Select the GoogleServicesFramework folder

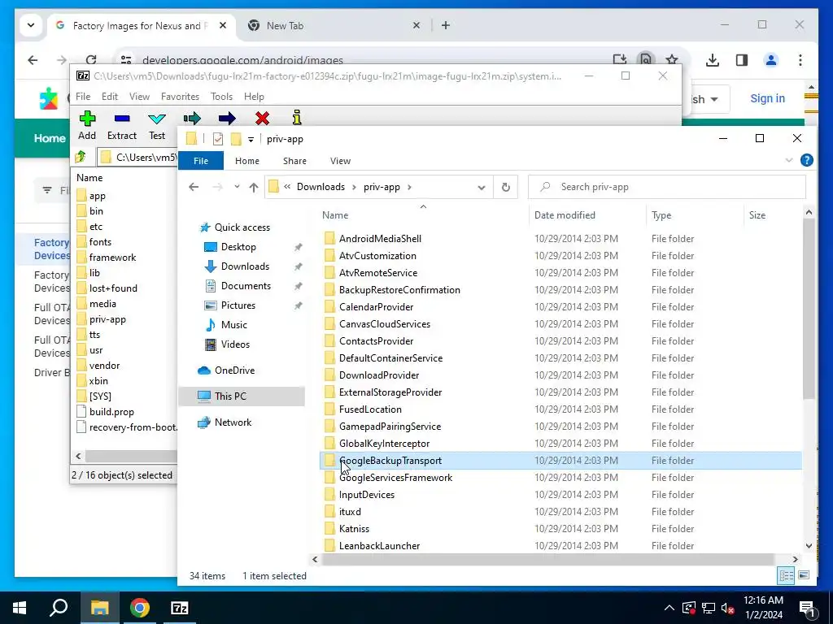click(395, 478)
